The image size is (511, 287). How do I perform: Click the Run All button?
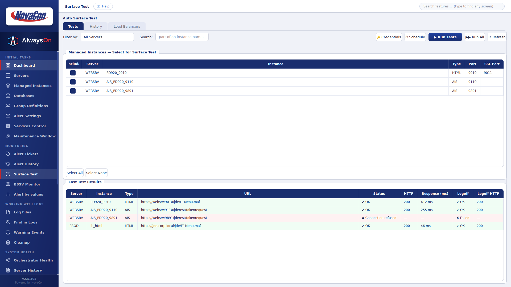475,37
